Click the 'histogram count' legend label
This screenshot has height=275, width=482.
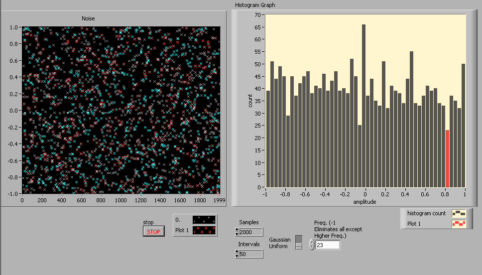click(x=426, y=213)
